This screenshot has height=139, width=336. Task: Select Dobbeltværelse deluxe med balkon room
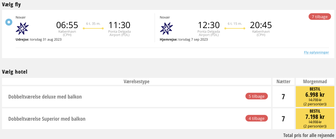(45, 97)
